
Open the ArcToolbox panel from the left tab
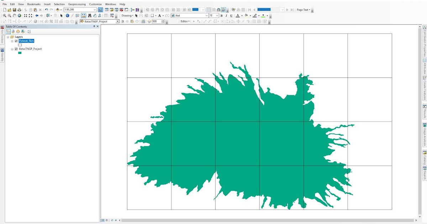click(2, 37)
